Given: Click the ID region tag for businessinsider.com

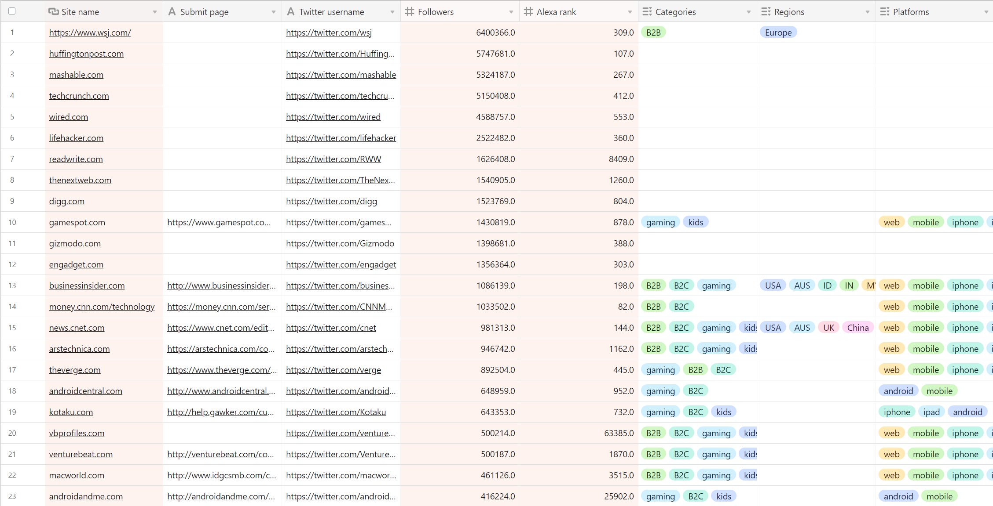Looking at the screenshot, I should pyautogui.click(x=827, y=286).
